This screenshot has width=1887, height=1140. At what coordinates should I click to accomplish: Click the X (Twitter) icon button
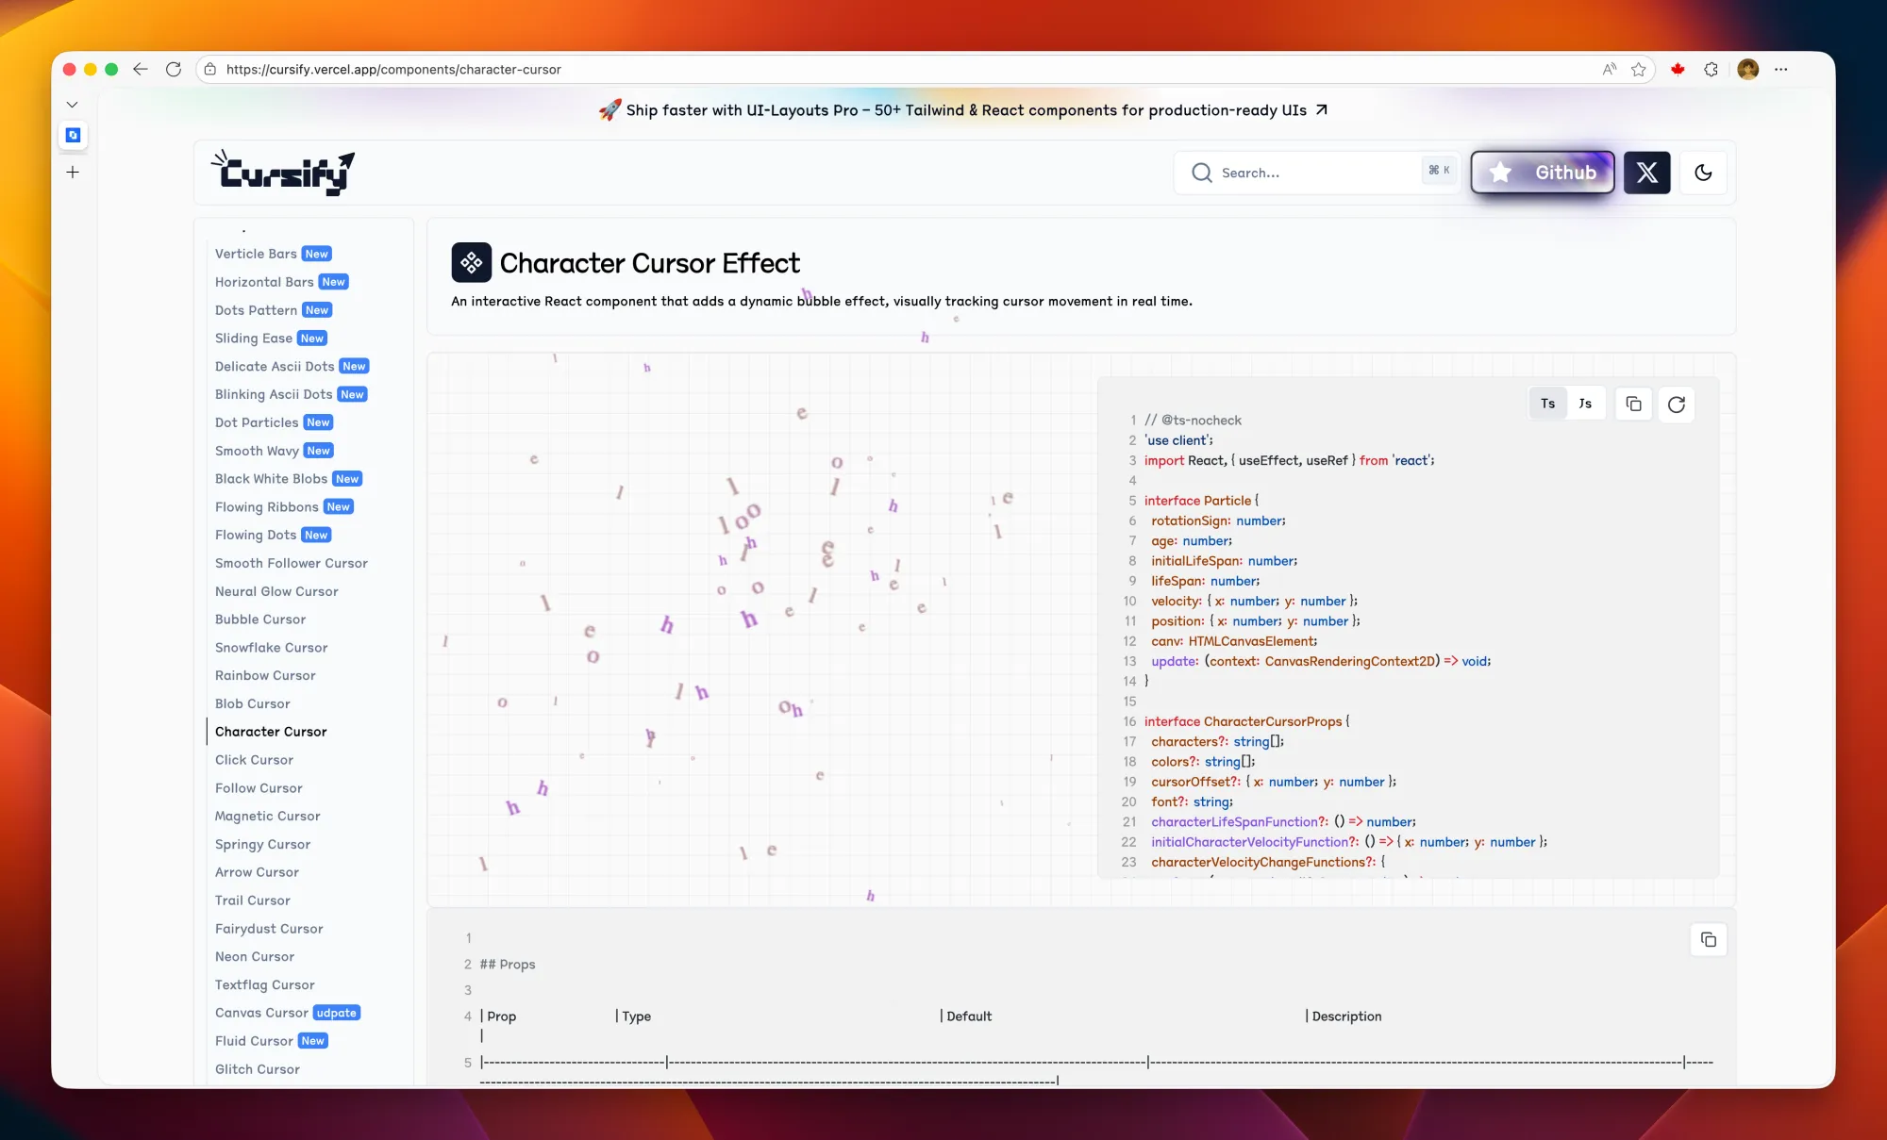click(1646, 173)
